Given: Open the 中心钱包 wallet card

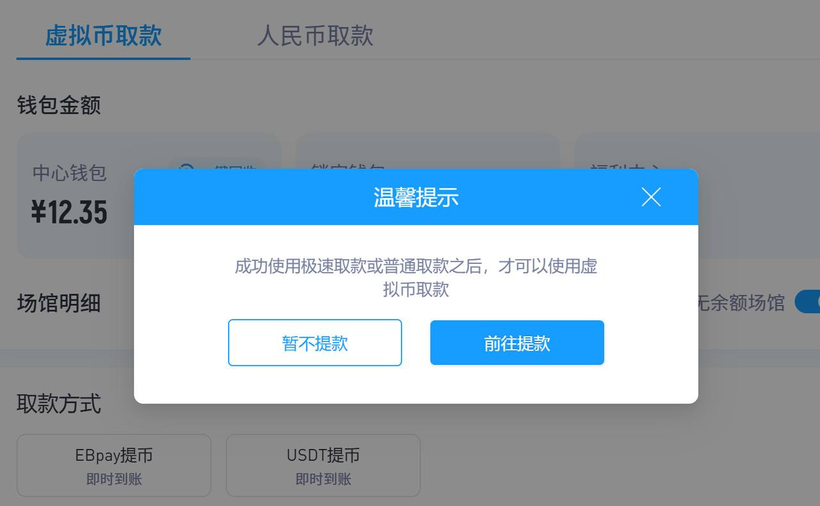Looking at the screenshot, I should click(x=149, y=195).
